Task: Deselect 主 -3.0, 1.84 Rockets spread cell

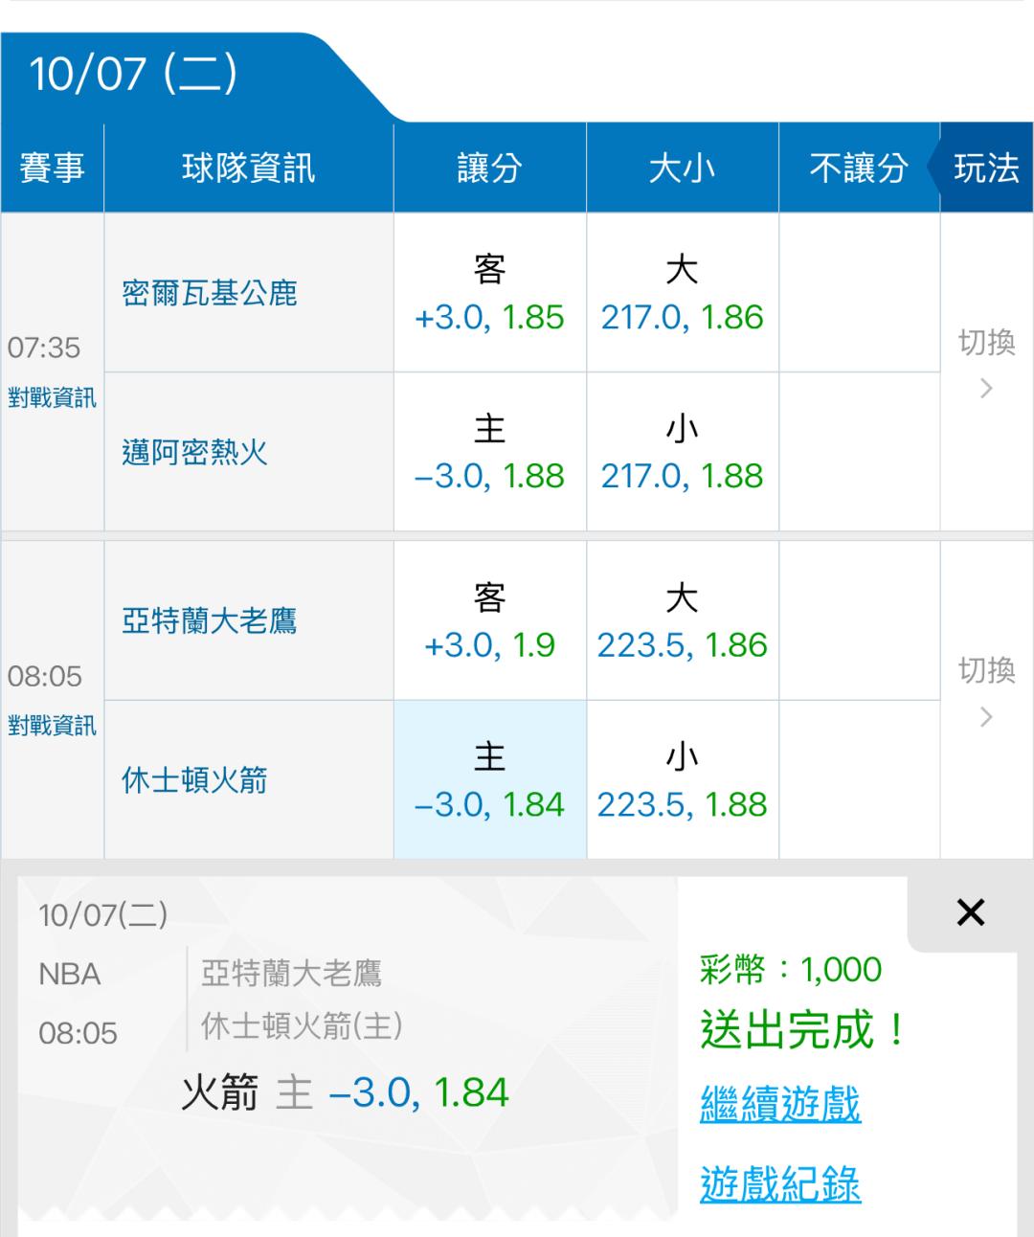Action: 489,780
